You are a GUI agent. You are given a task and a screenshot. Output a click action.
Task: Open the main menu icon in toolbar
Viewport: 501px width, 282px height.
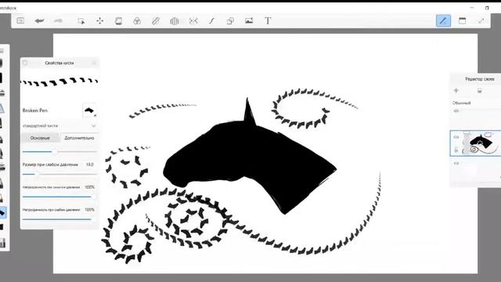[20, 21]
